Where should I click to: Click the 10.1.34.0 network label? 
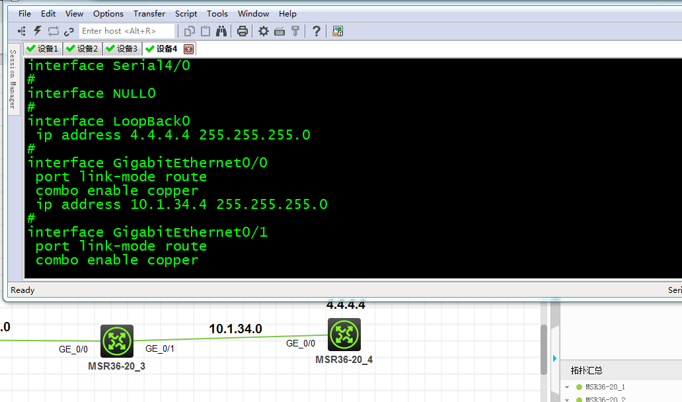coord(235,329)
